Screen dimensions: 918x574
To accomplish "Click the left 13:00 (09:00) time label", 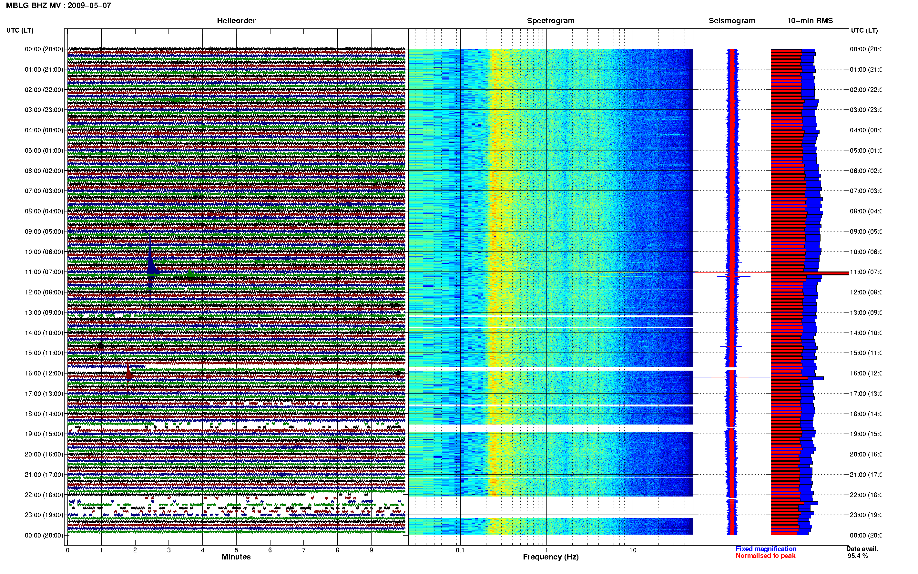I will (x=44, y=313).
